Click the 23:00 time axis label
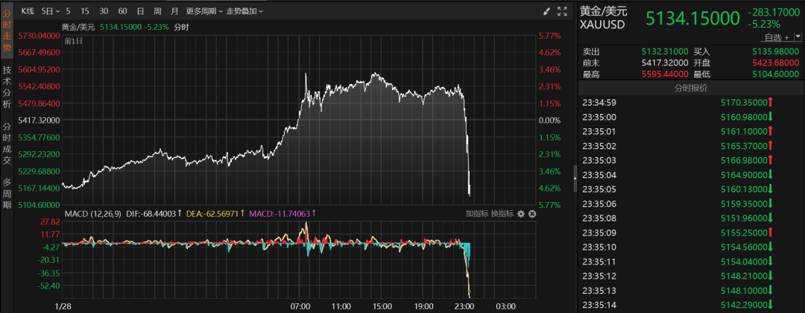This screenshot has width=805, height=313. 464,306
